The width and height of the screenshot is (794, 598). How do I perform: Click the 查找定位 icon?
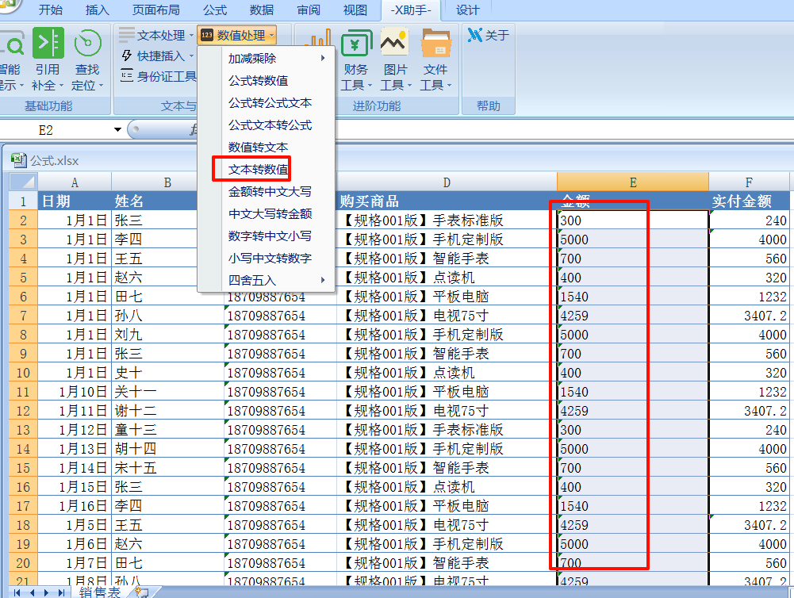[87, 43]
